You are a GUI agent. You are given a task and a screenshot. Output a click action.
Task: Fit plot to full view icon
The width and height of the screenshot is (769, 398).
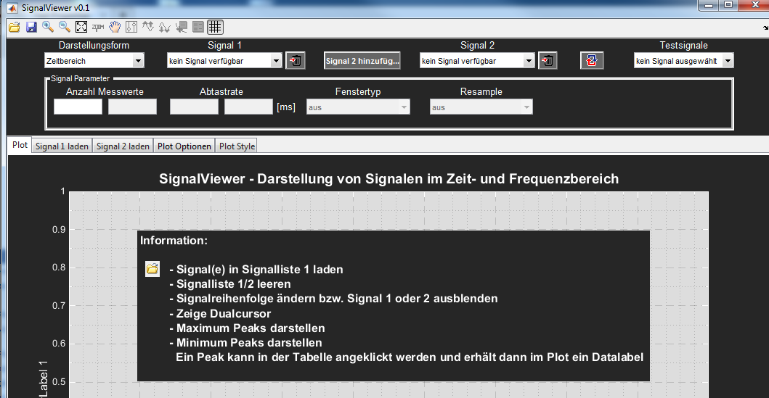pos(81,27)
